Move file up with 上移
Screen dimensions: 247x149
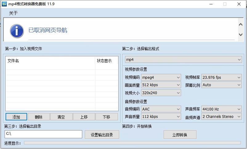(x=84, y=117)
